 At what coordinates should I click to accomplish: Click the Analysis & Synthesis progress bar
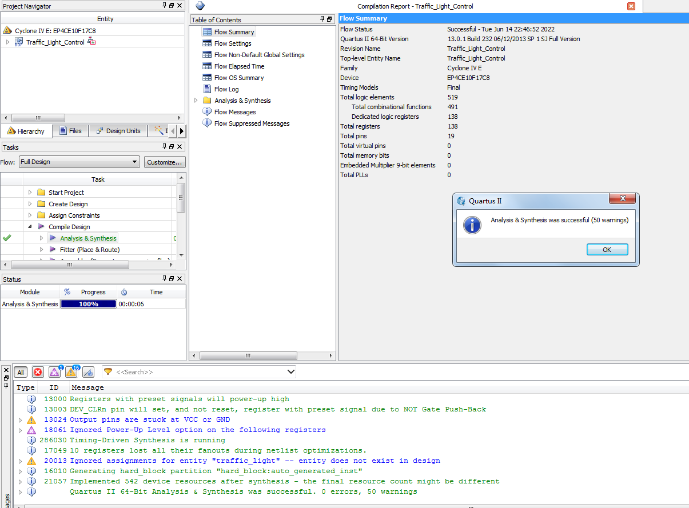point(89,304)
